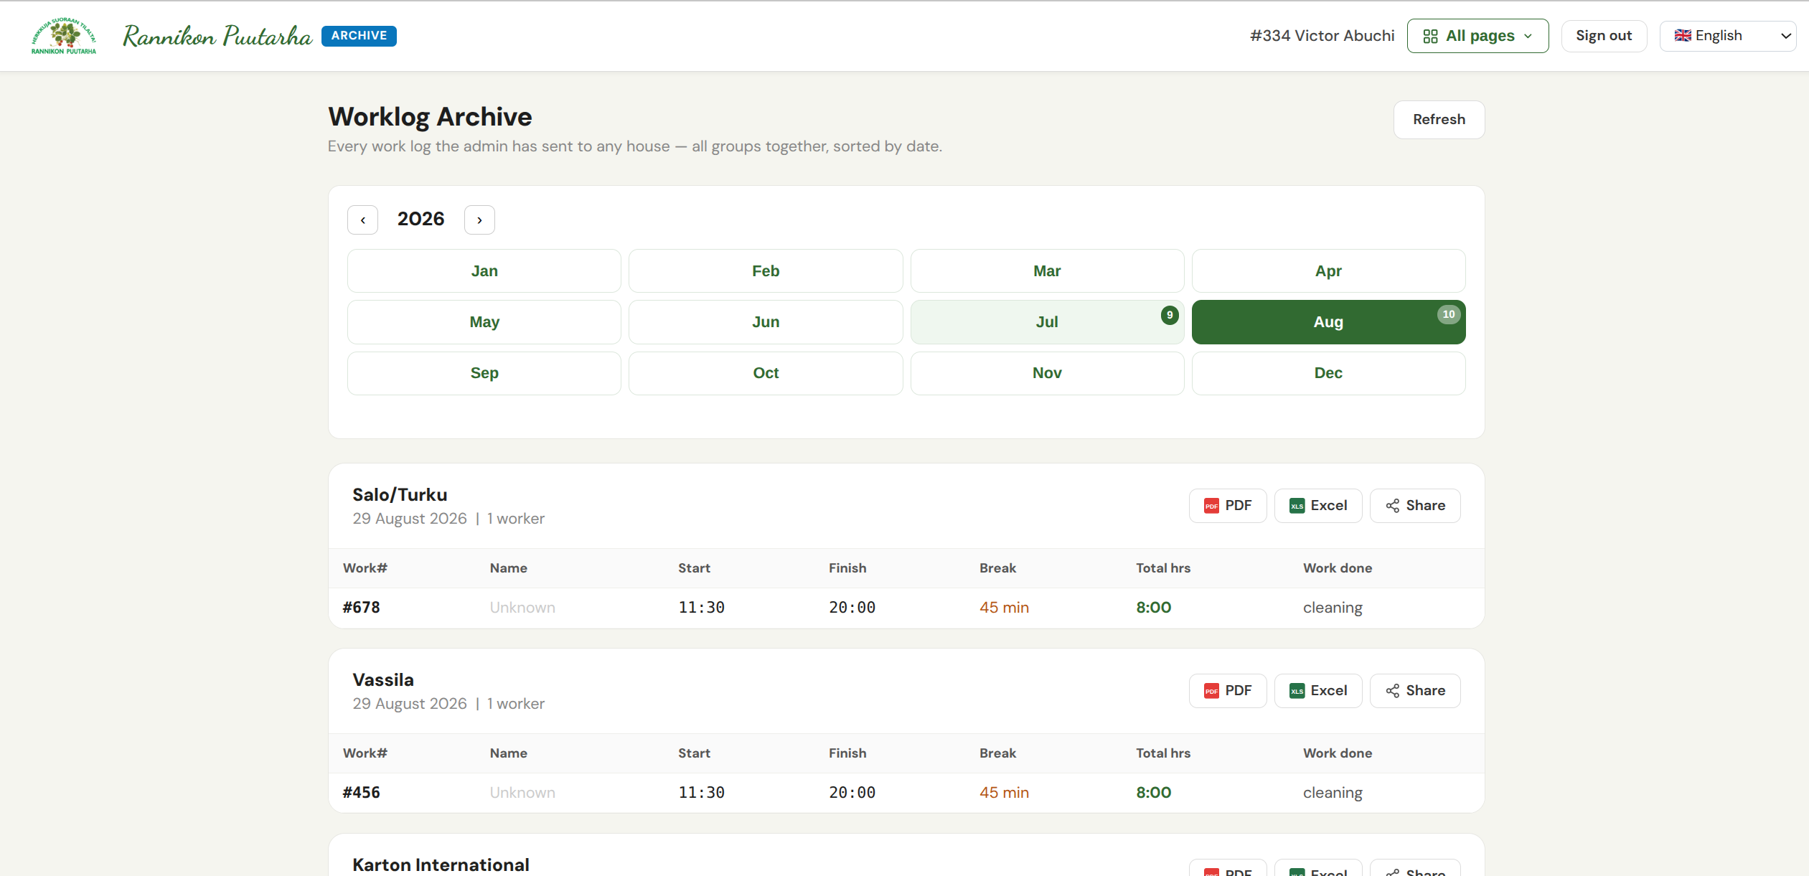Open the All pages dropdown menu
Viewport: 1809px width, 876px height.
[1477, 36]
